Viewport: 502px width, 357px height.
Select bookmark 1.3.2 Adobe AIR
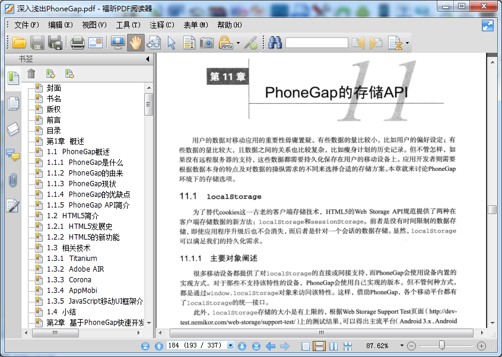[75, 269]
